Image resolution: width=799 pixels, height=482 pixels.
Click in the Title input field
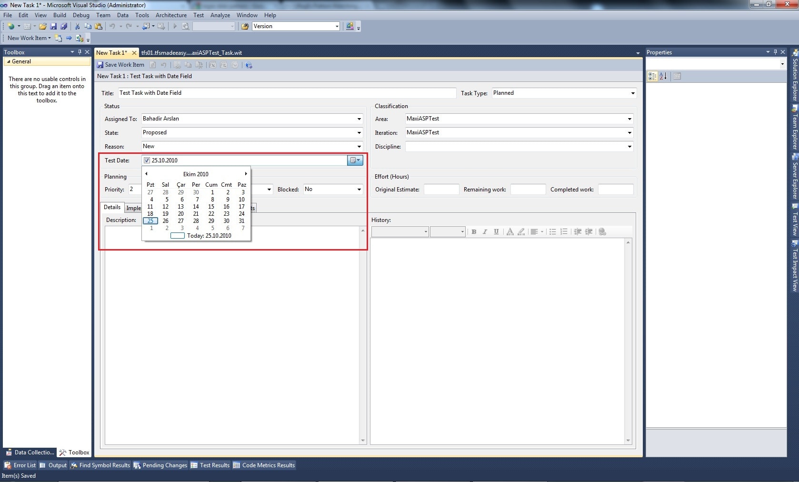pos(287,93)
